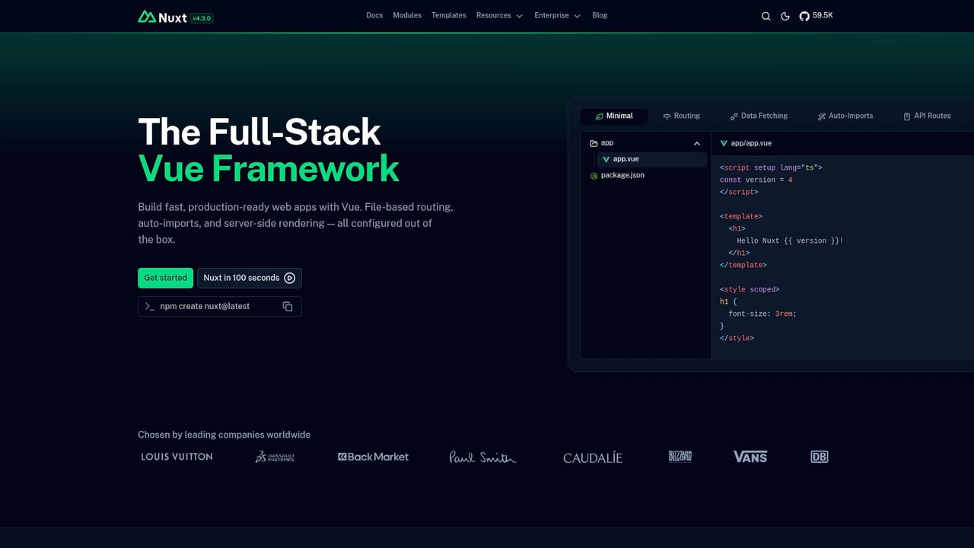Copy the npm create nuxt@latest command
This screenshot has height=548, width=974.
288,306
